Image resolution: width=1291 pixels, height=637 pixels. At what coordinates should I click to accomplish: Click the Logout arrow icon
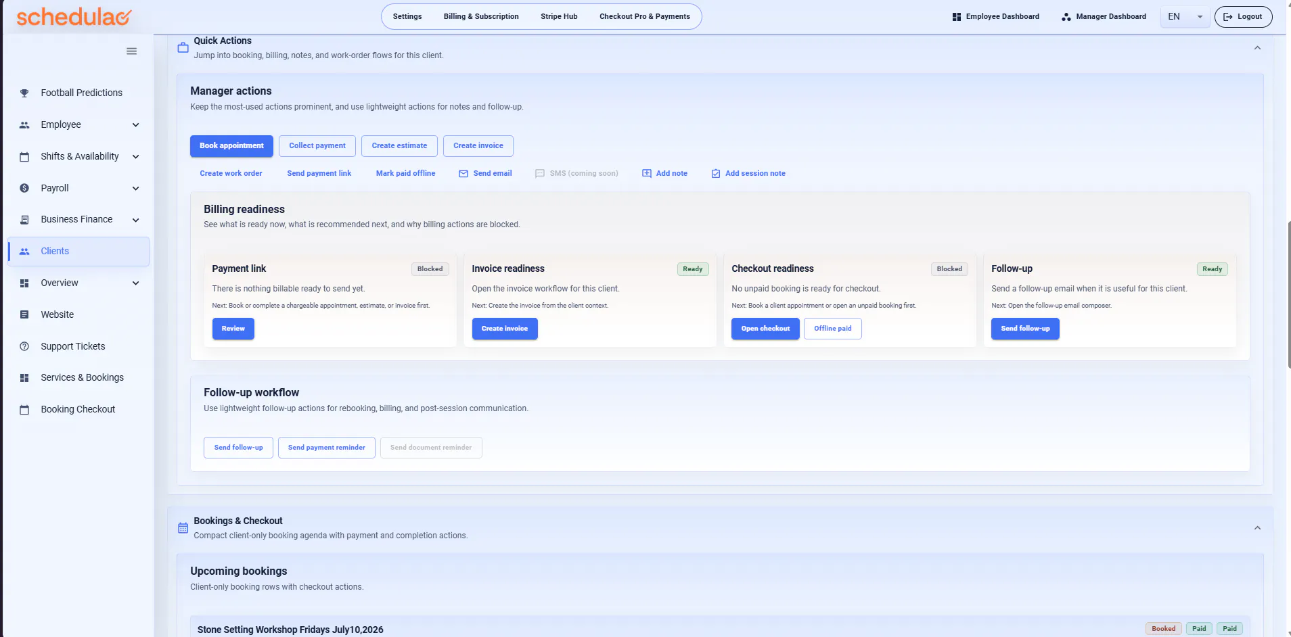pos(1228,17)
